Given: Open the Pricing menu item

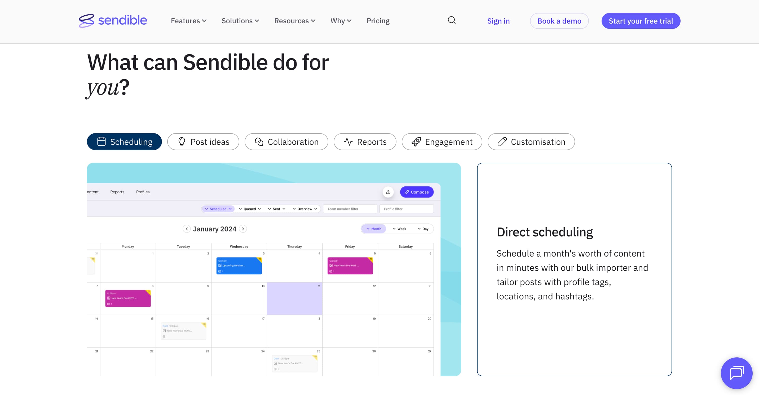Looking at the screenshot, I should (x=378, y=21).
